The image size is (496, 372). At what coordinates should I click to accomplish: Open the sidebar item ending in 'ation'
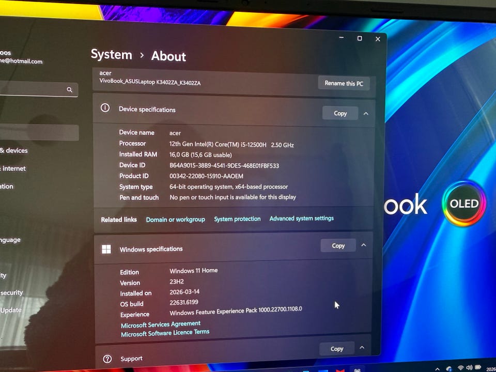tap(7, 187)
